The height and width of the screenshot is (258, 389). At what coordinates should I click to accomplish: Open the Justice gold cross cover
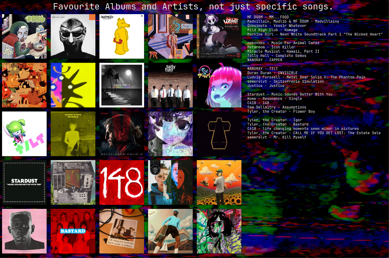point(219,134)
